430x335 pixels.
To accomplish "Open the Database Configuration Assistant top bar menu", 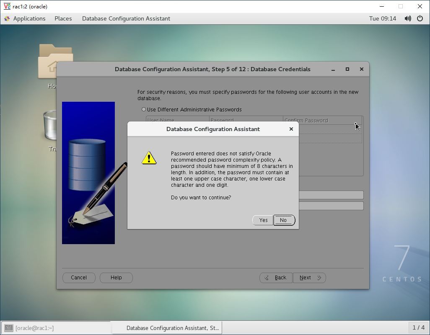I will (126, 18).
